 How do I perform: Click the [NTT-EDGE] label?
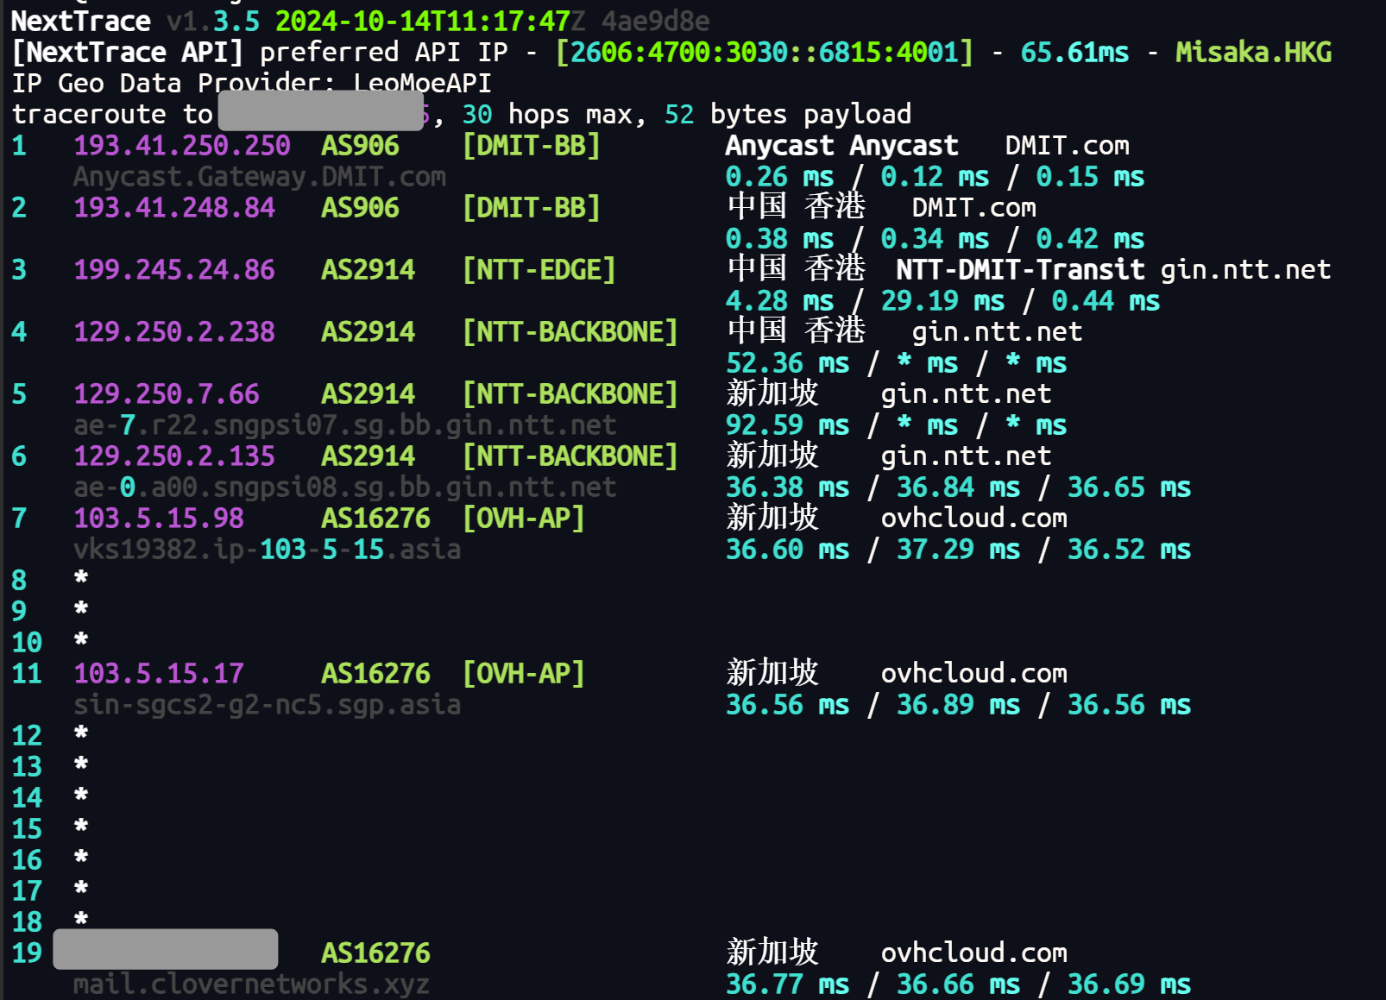[x=539, y=270]
